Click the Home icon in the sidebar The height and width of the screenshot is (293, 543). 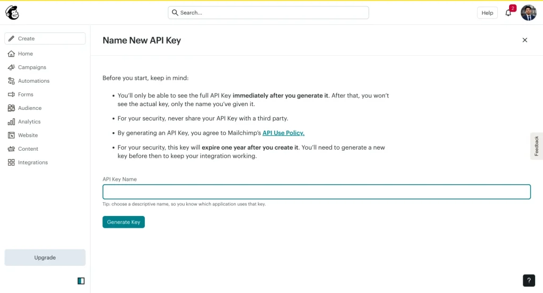point(11,54)
